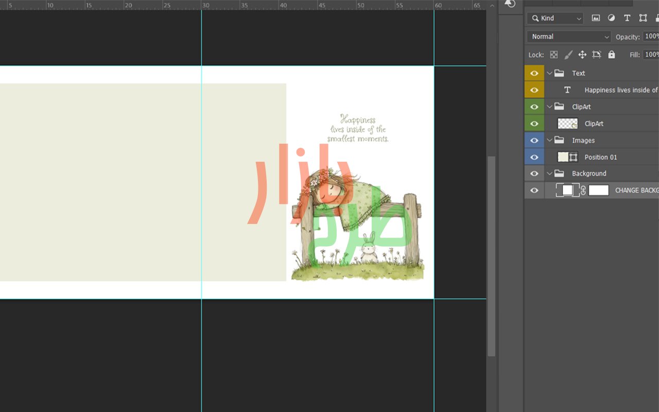Hide the Text group layer
The image size is (659, 412).
[534, 73]
